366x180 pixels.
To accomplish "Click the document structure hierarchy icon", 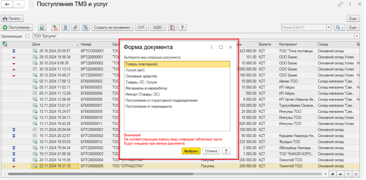I will click(85, 27).
